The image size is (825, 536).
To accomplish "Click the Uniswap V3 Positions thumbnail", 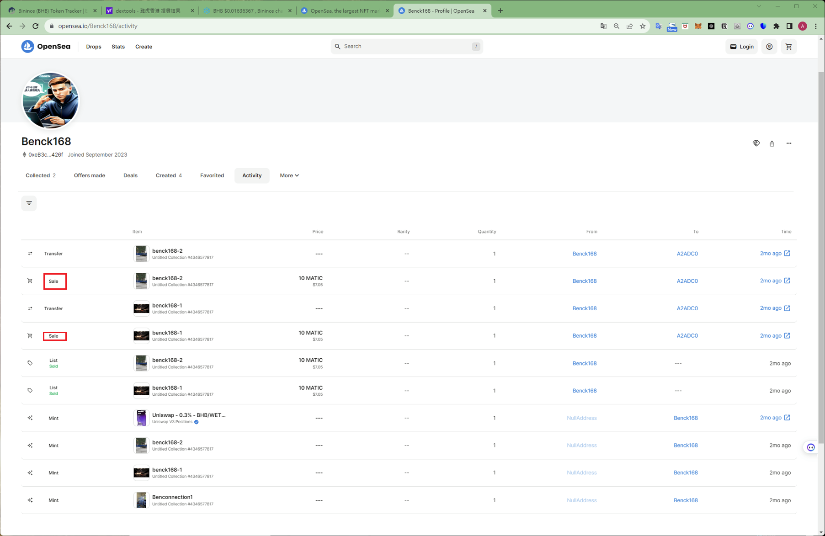I will 141,418.
